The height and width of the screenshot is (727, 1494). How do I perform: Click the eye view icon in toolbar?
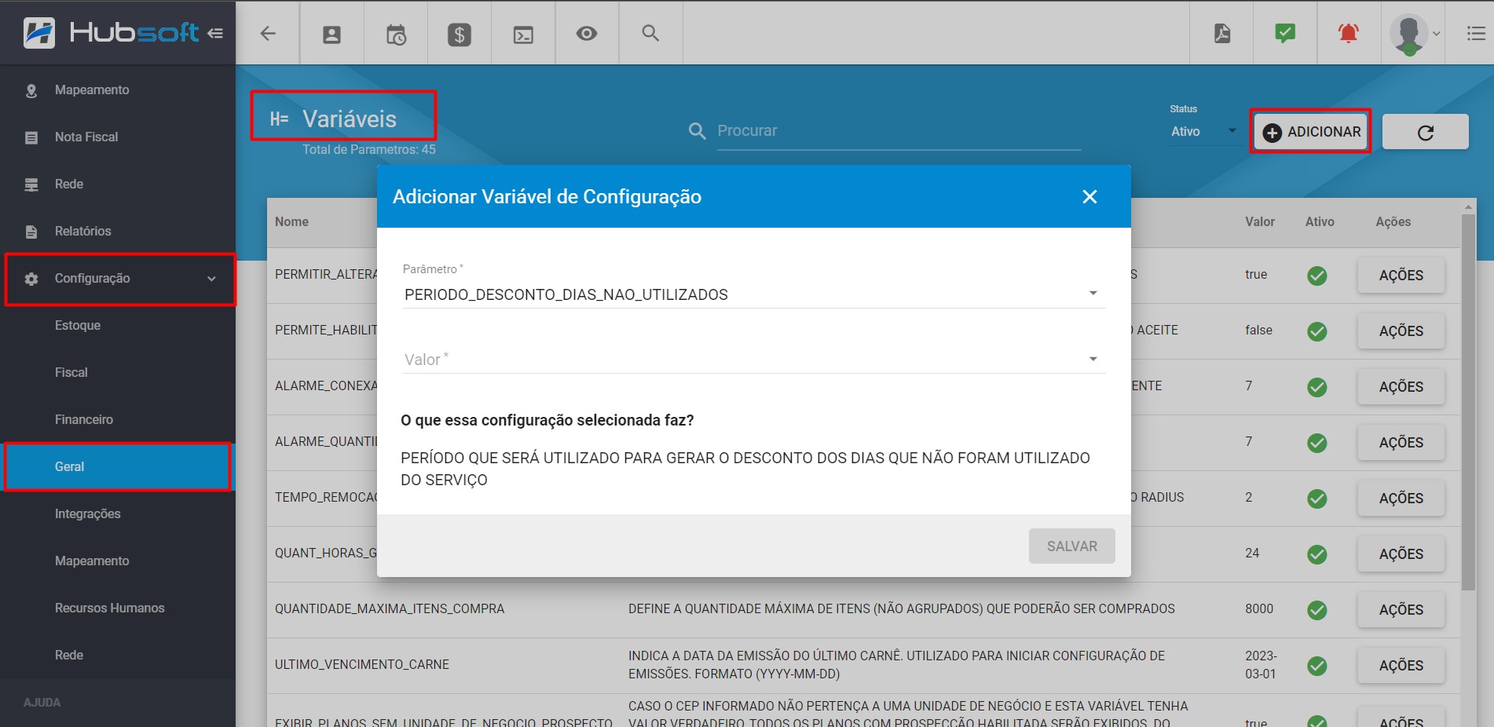pyautogui.click(x=587, y=34)
